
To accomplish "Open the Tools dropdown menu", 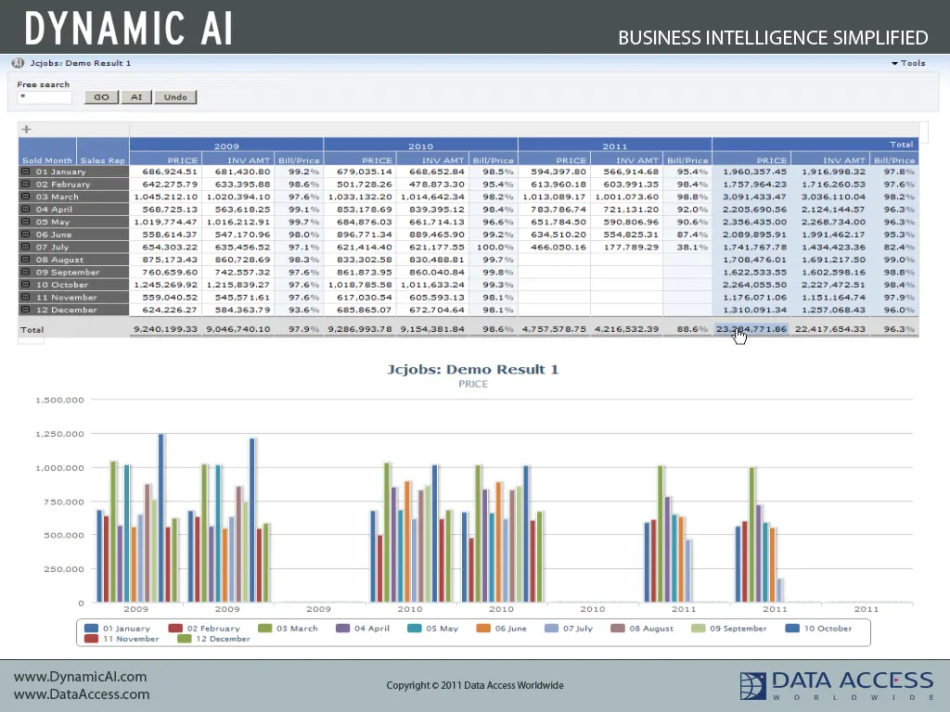I will point(908,63).
